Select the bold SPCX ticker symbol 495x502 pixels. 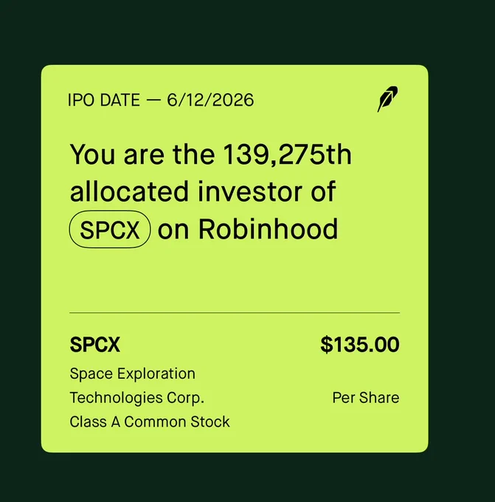94,345
